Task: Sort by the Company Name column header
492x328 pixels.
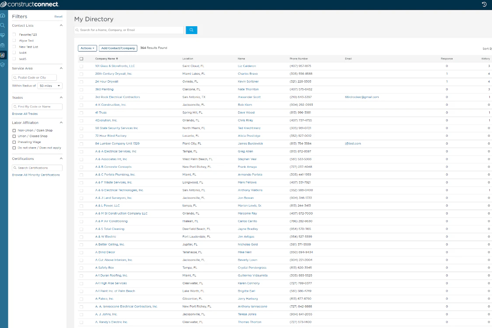Action: [105, 58]
